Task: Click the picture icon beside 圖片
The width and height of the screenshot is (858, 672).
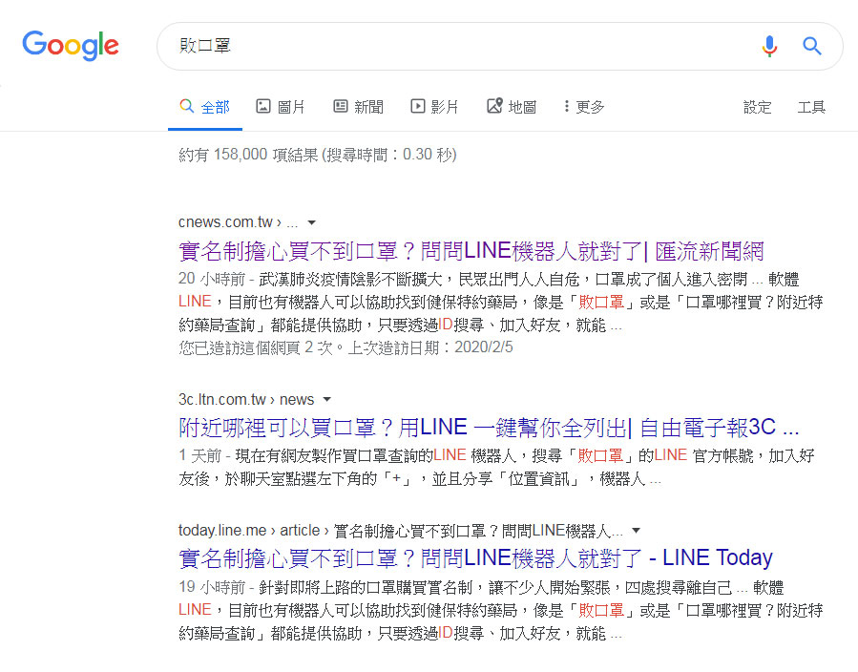Action: point(263,106)
